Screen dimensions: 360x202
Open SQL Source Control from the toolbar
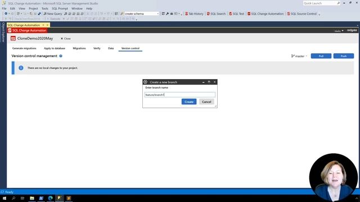click(x=301, y=13)
